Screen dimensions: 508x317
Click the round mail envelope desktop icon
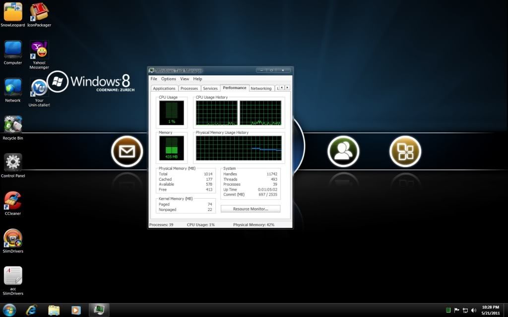(x=127, y=152)
